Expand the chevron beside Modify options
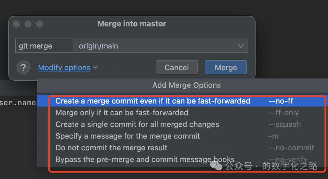This screenshot has height=179, width=328. coord(95,67)
